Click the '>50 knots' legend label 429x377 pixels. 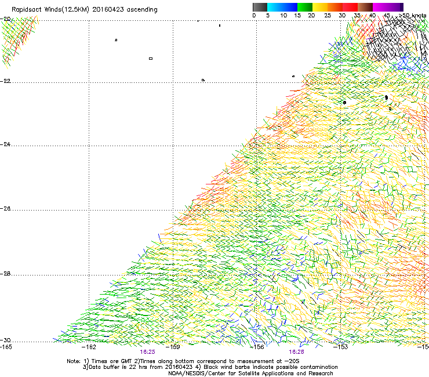point(413,16)
